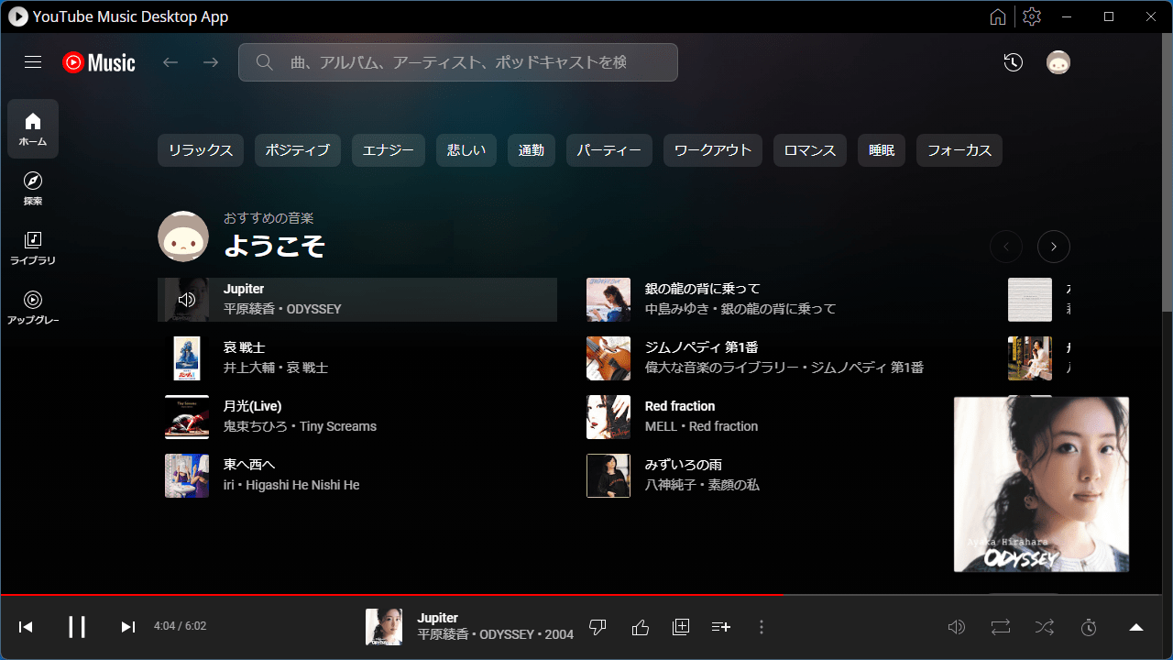Open the Tiny Screams album link

coord(338,426)
